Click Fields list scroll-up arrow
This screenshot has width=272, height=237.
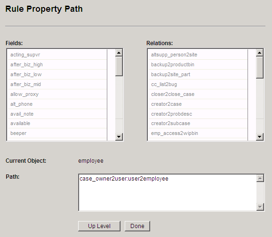point(119,53)
